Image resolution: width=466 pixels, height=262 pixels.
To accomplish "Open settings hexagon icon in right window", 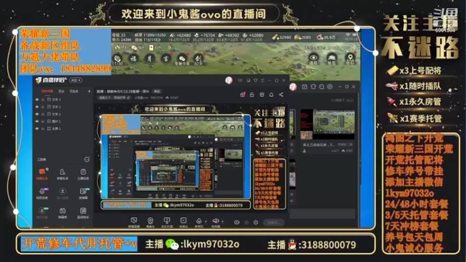I will click(x=330, y=87).
